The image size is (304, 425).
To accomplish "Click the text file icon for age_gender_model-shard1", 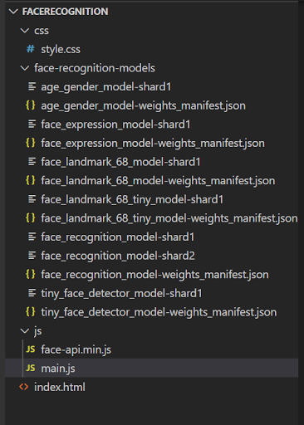I will tap(32, 86).
